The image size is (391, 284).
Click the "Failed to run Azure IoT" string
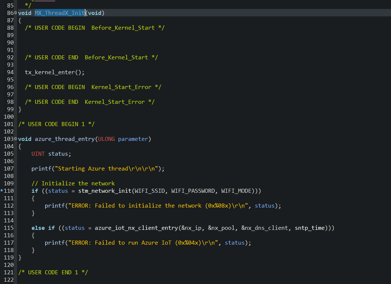pyautogui.click(x=143, y=243)
